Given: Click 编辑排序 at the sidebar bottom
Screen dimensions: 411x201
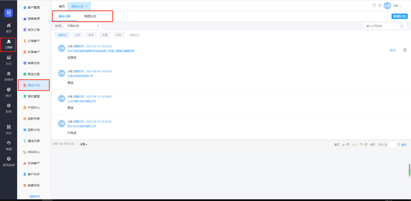Looking at the screenshot, I should 35,196.
